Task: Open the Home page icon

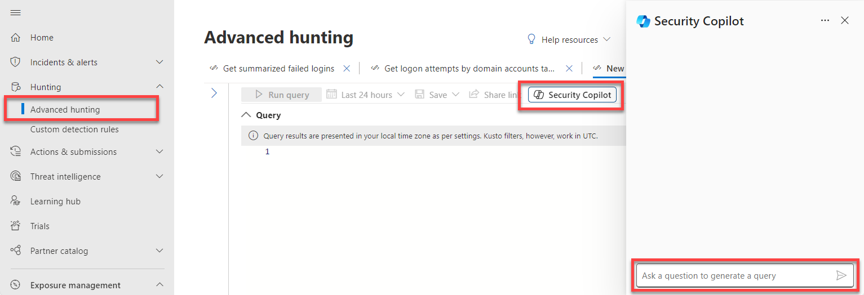Action: (16, 38)
